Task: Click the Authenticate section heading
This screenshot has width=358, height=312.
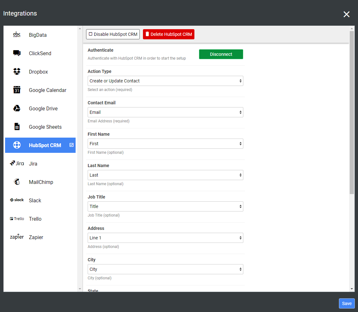Action: 100,50
